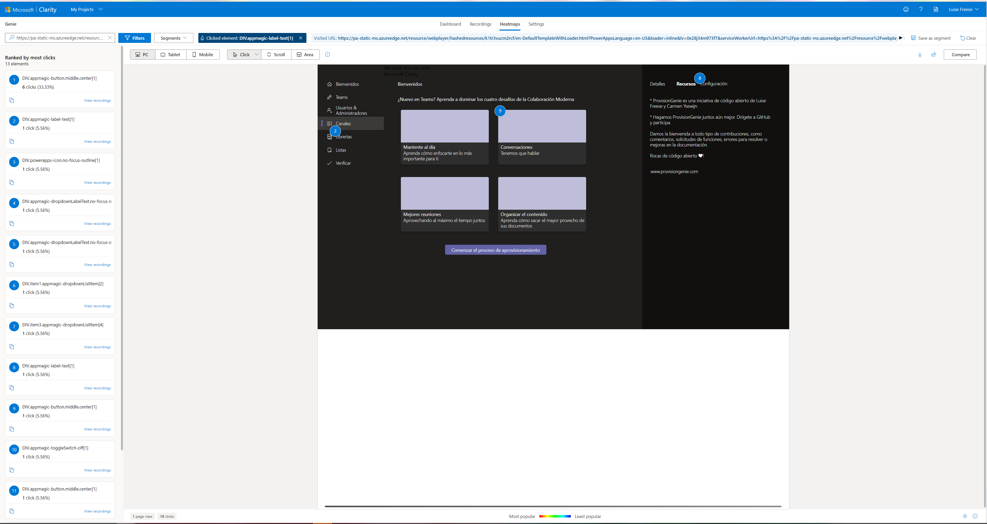Copy selector icon for ranked element 2
The width and height of the screenshot is (987, 524).
tap(12, 141)
